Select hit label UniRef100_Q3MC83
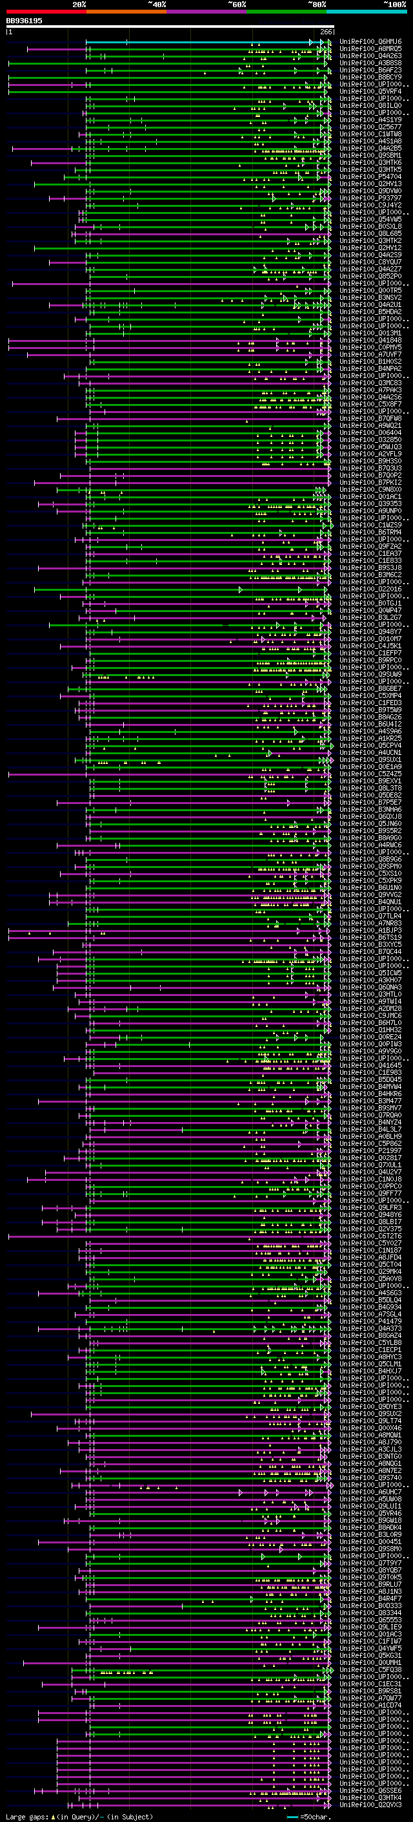 pyautogui.click(x=370, y=383)
